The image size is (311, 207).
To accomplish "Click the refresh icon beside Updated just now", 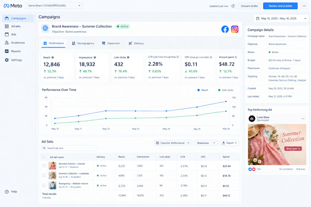I will pyautogui.click(x=233, y=6).
